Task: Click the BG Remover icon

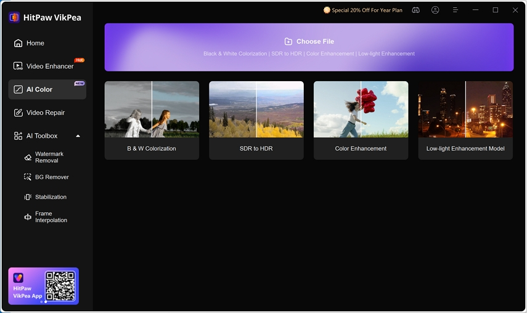Action: tap(28, 177)
